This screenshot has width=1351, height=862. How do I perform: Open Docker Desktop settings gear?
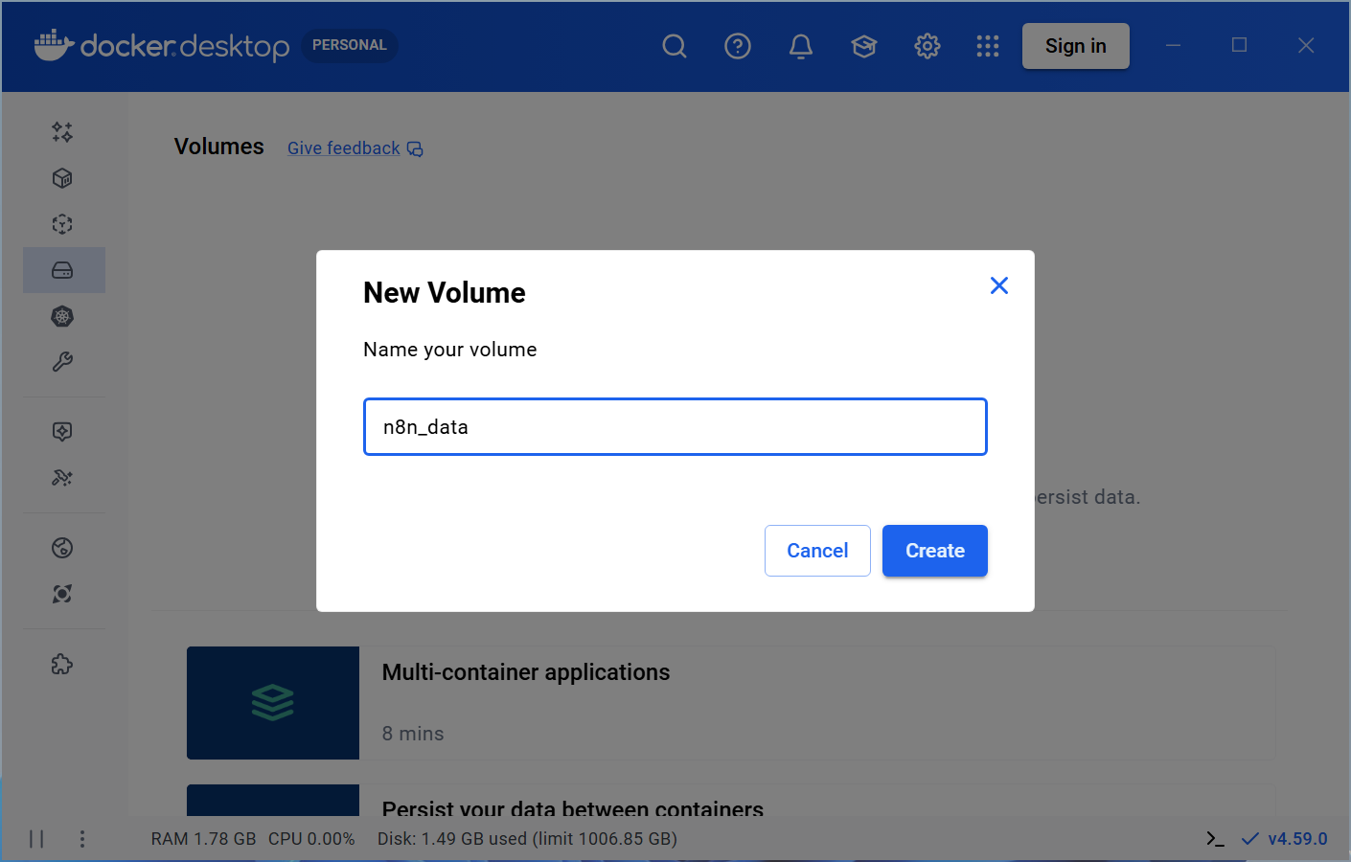pos(927,45)
